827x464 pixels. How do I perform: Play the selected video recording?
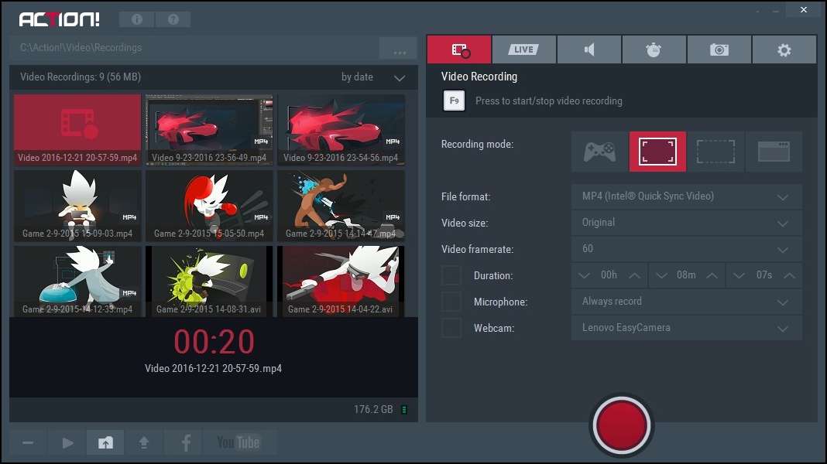pos(68,442)
